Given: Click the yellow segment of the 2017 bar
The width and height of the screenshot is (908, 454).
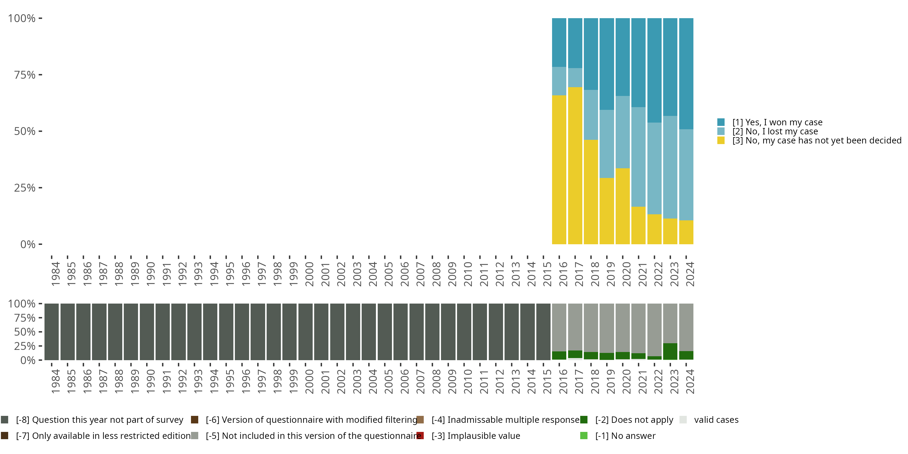Looking at the screenshot, I should click(x=575, y=166).
